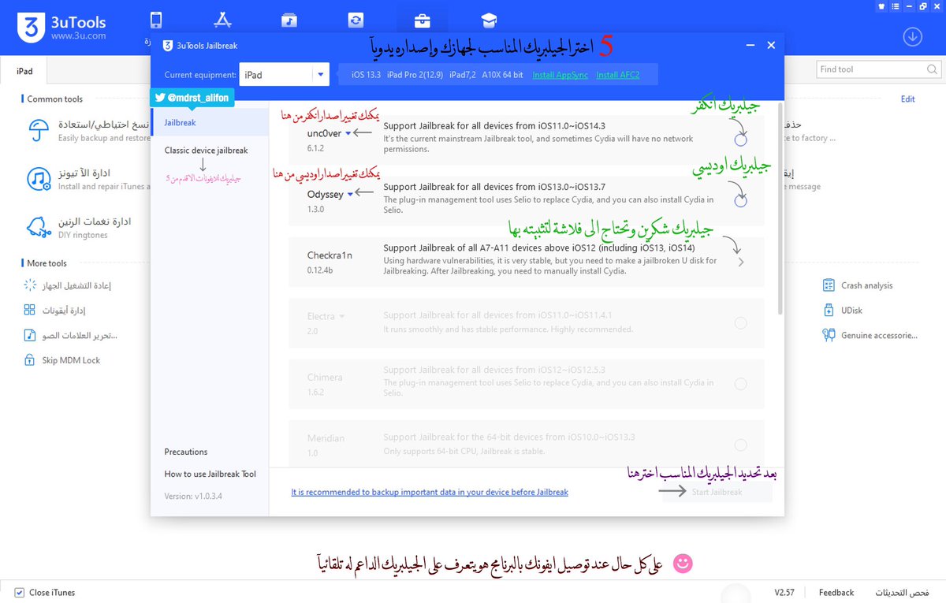Click the A10X 64 bit device info text
The image size is (946, 603).
(503, 75)
